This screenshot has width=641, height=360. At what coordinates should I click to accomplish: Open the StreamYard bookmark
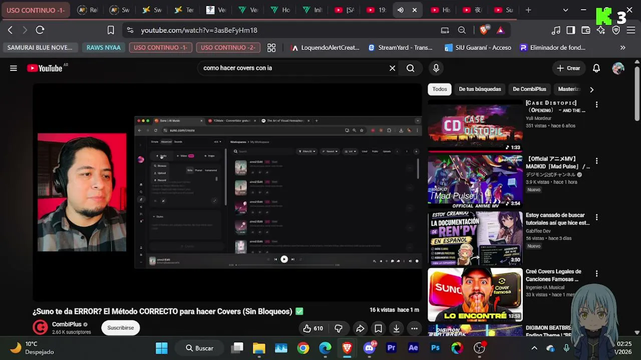click(400, 47)
